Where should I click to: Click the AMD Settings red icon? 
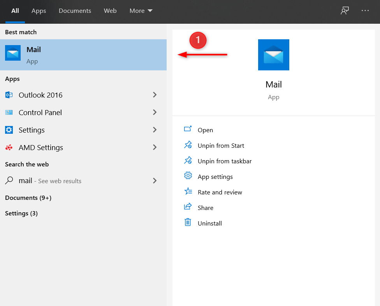[9, 147]
